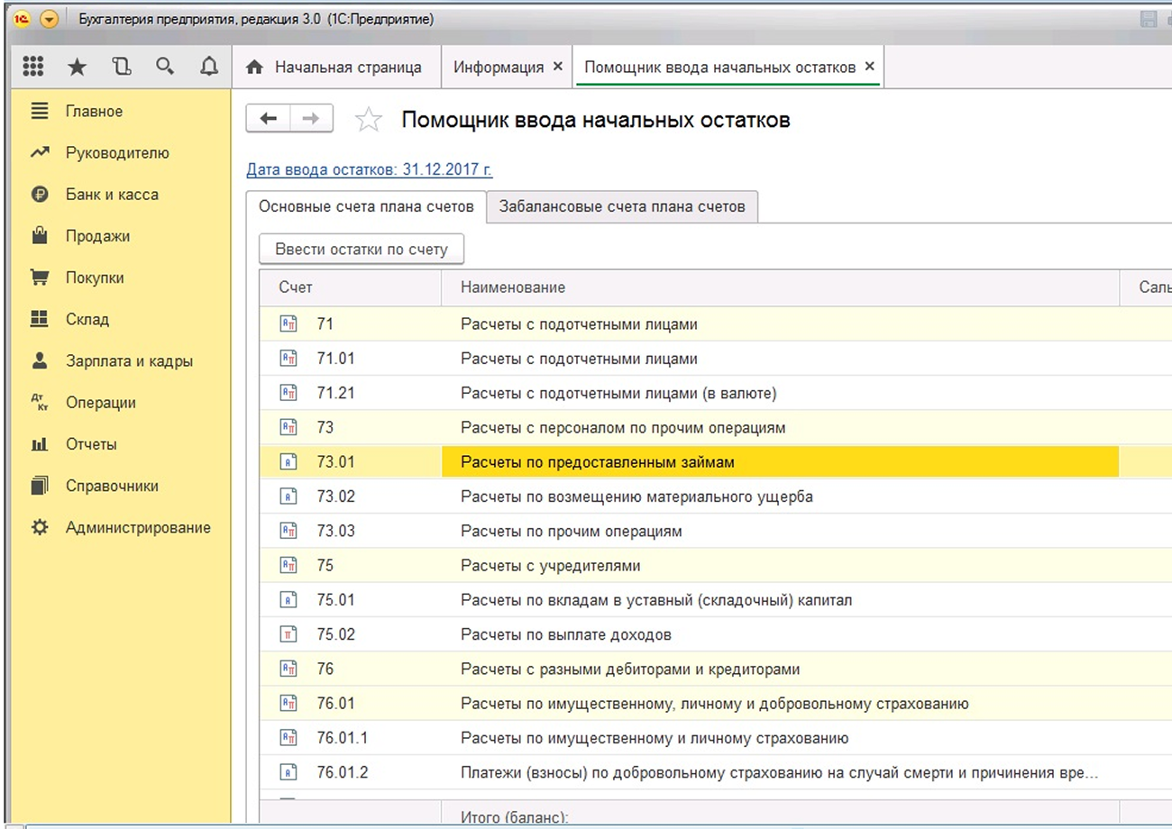This screenshot has width=1172, height=829.
Task: Open the sections menu grid icon
Action: 32,67
